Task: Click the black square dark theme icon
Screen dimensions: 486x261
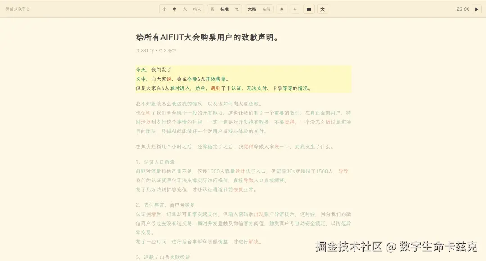Action: [x=309, y=9]
